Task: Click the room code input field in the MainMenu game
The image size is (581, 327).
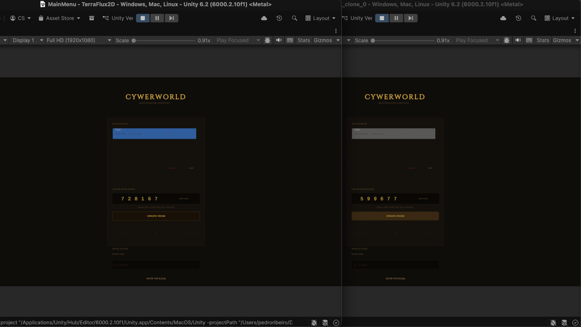Action: pos(156,265)
